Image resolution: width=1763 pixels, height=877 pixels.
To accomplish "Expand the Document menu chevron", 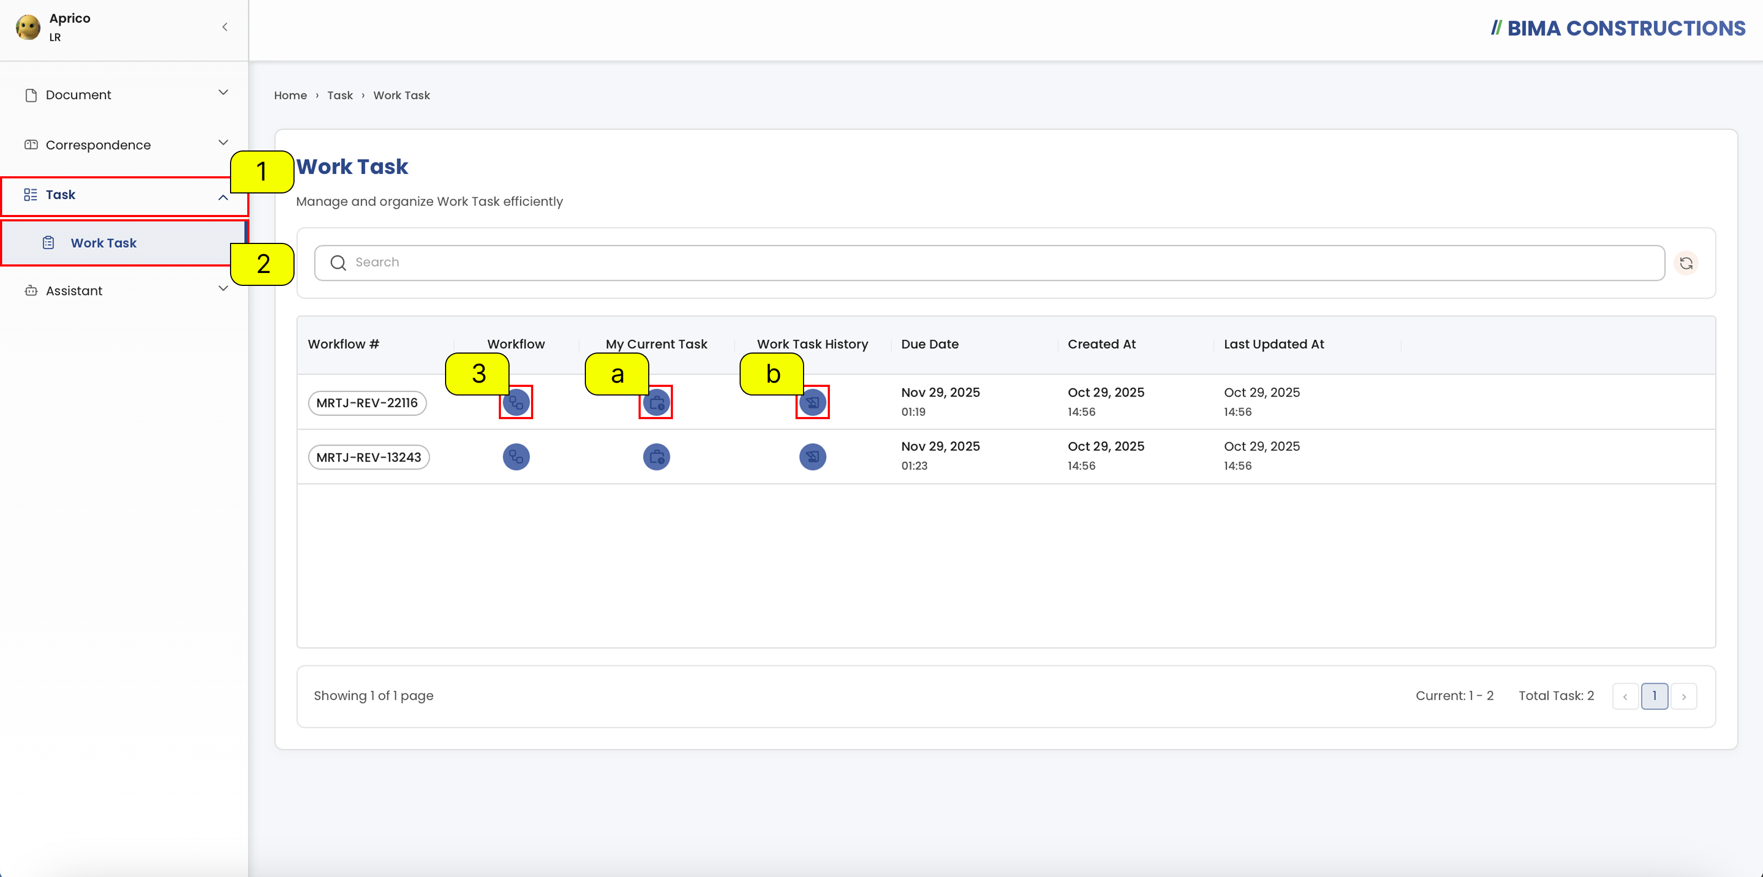I will click(x=223, y=92).
